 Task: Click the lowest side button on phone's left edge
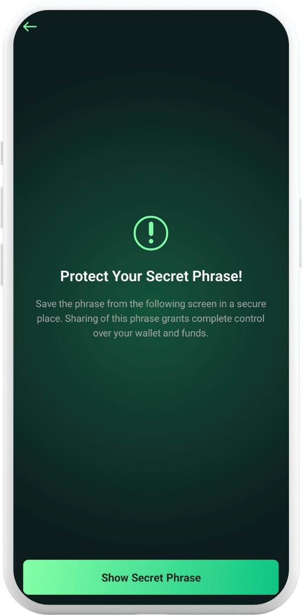2,264
